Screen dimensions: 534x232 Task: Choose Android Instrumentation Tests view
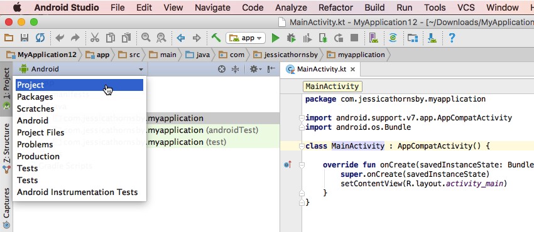click(79, 192)
